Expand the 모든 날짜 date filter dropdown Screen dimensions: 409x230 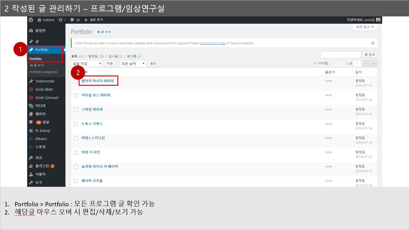tap(133, 64)
